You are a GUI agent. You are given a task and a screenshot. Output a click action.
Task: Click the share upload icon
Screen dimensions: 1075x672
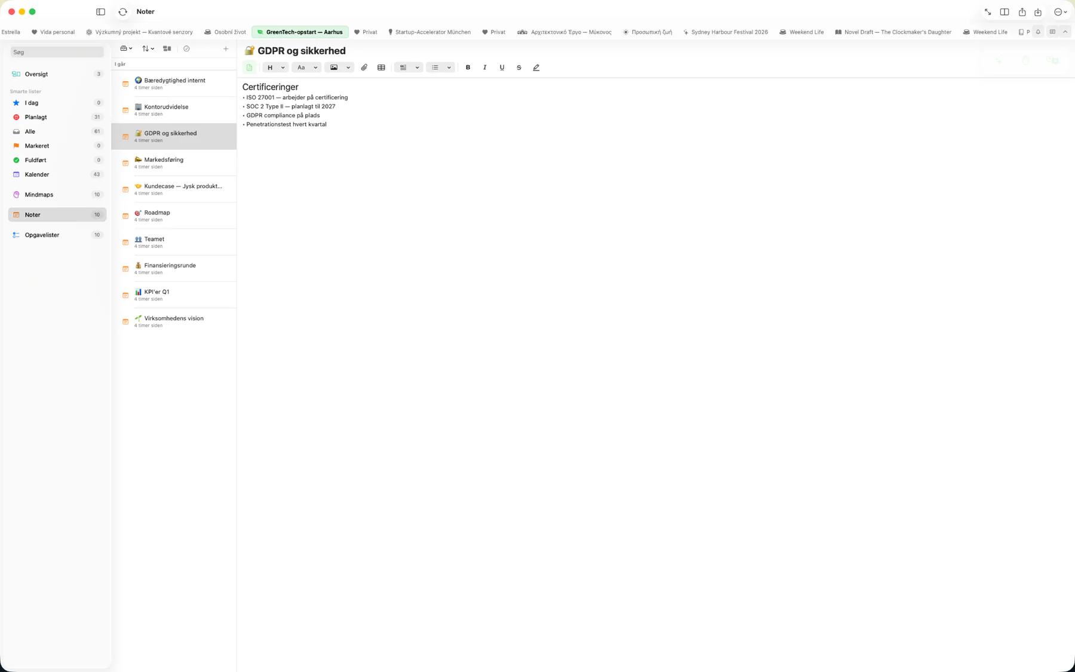click(1022, 12)
